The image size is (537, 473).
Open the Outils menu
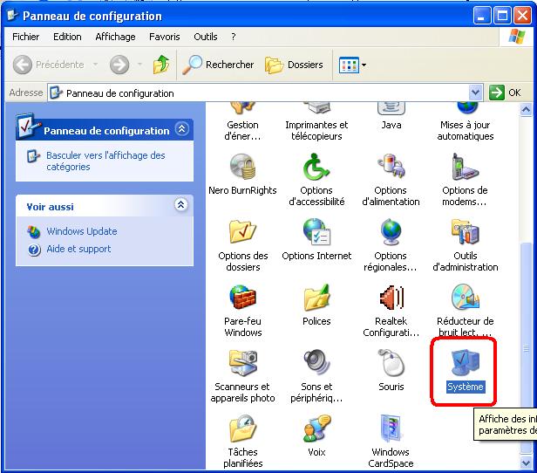coord(206,37)
